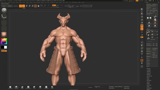
Task: Select the Move transform mode icon
Action: pyautogui.click(x=26, y=6)
